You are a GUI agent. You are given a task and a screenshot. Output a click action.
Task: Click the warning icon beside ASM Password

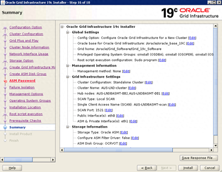click(x=5, y=81)
